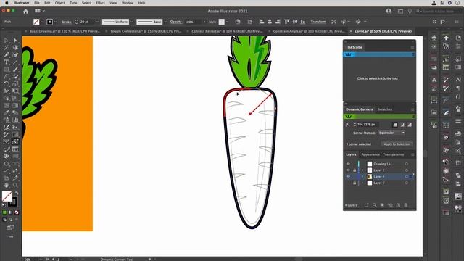Toggle visibility of Layer 1
The image size is (464, 261).
[348, 170]
